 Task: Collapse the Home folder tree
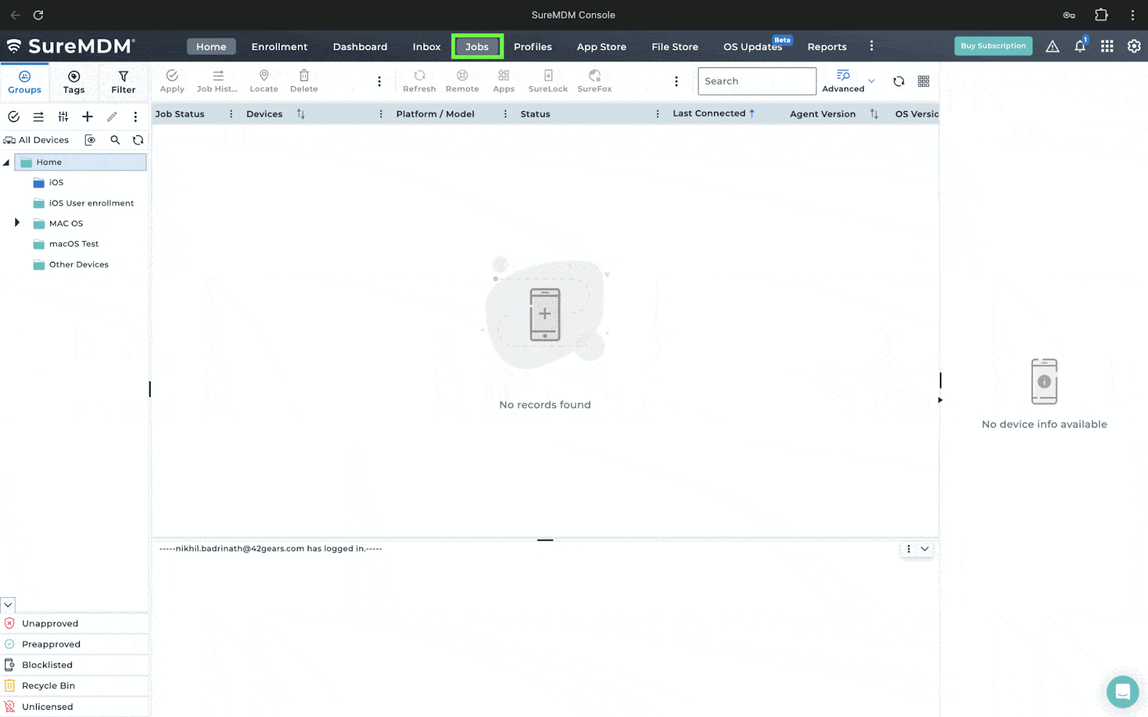click(6, 163)
